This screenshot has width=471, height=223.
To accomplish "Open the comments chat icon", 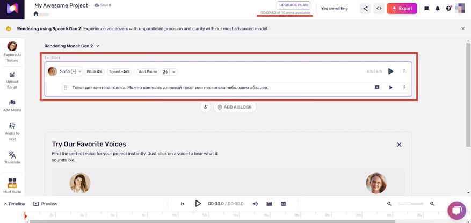I will (426, 9).
